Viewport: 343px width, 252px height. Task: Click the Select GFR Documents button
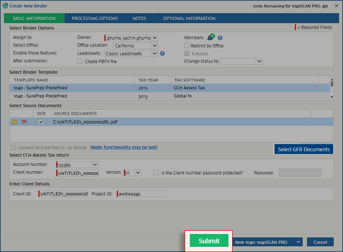(x=303, y=149)
